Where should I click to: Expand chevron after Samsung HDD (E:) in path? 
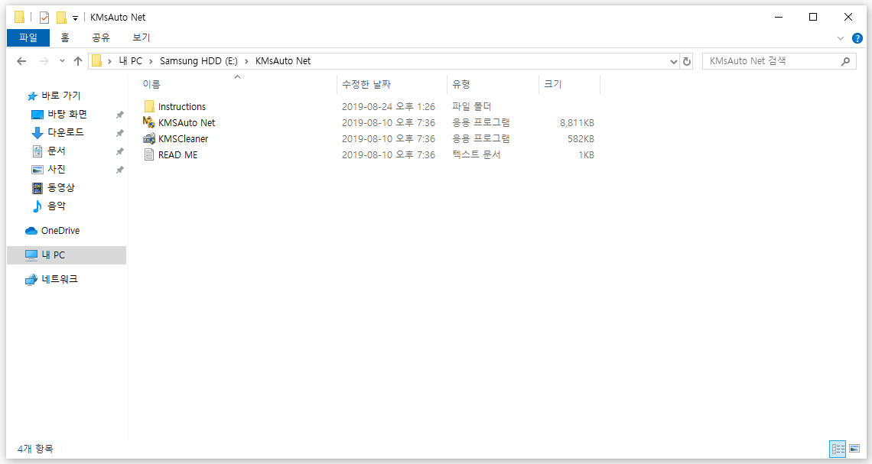(x=246, y=61)
